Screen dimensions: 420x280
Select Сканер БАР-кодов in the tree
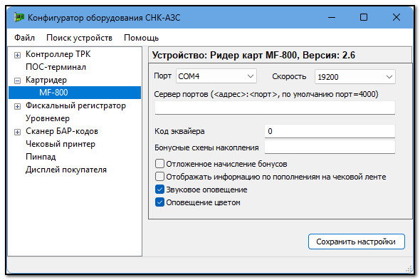click(x=62, y=131)
